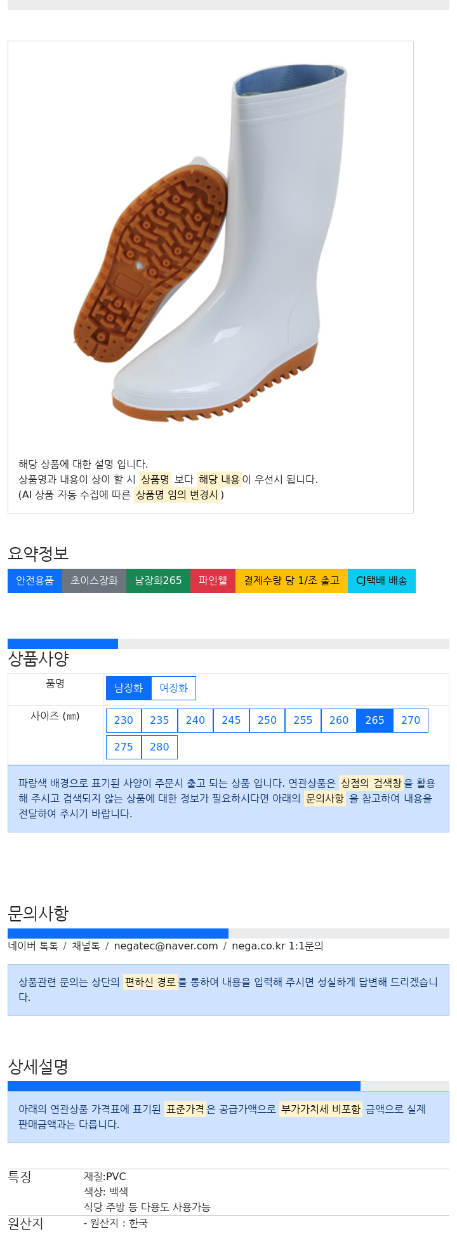Choose size 245

(x=231, y=721)
